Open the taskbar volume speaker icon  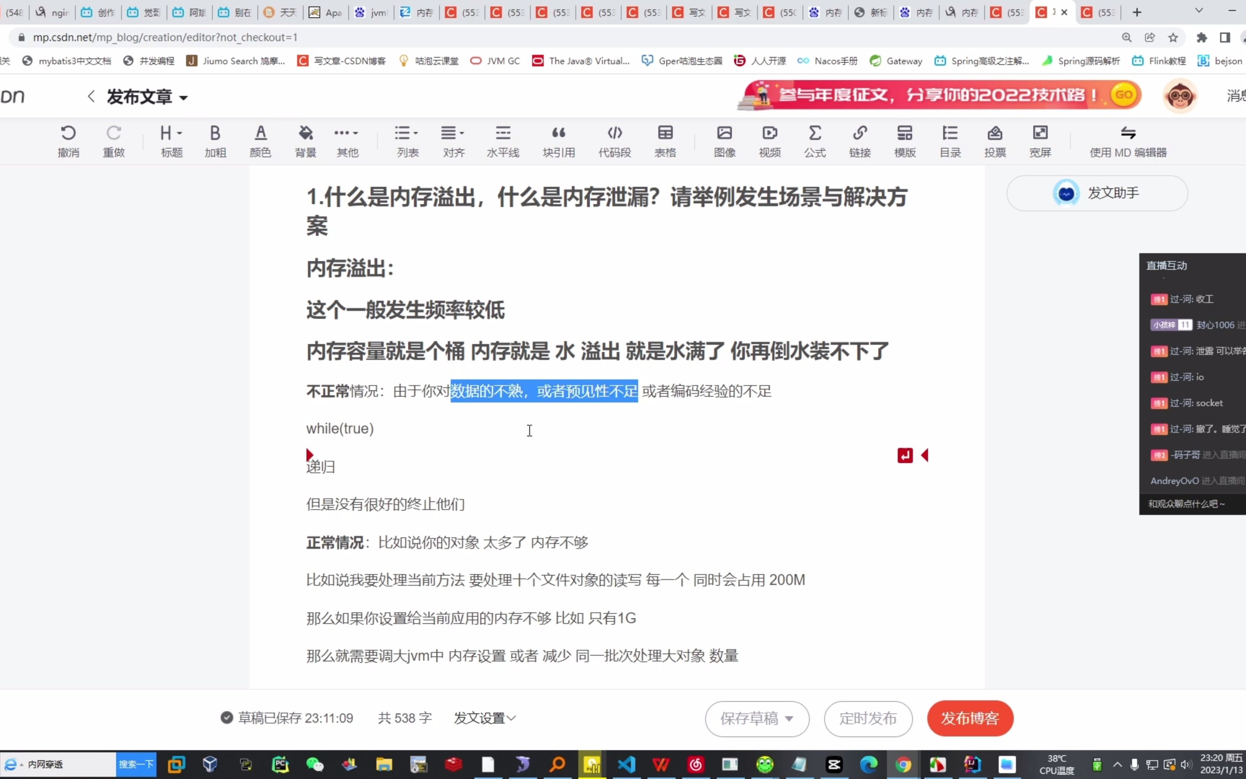(1186, 765)
